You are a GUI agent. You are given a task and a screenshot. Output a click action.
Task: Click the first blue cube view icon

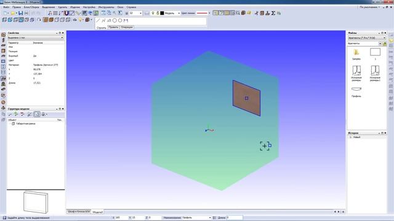pos(4,20)
